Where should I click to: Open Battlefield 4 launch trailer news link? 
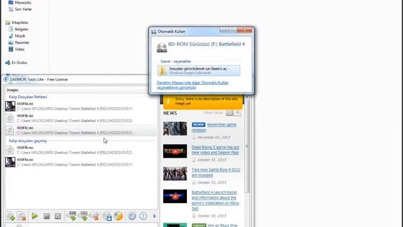[x=215, y=201]
